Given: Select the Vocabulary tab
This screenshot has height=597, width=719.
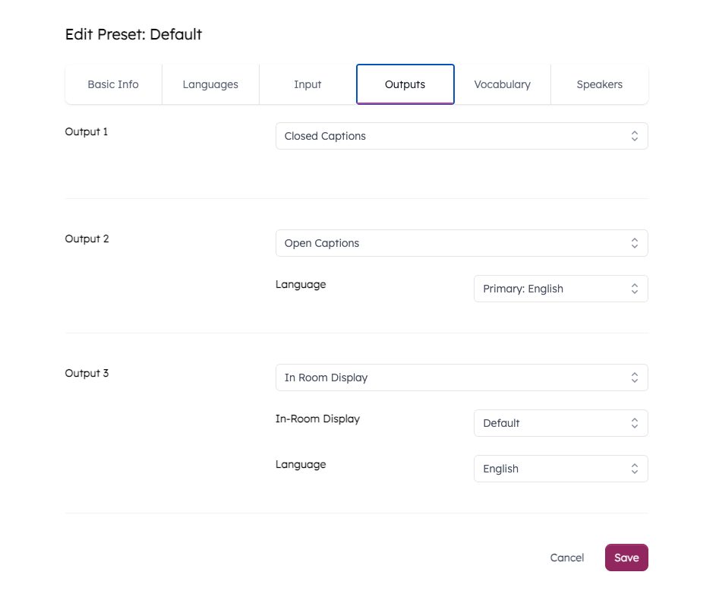Looking at the screenshot, I should [502, 84].
